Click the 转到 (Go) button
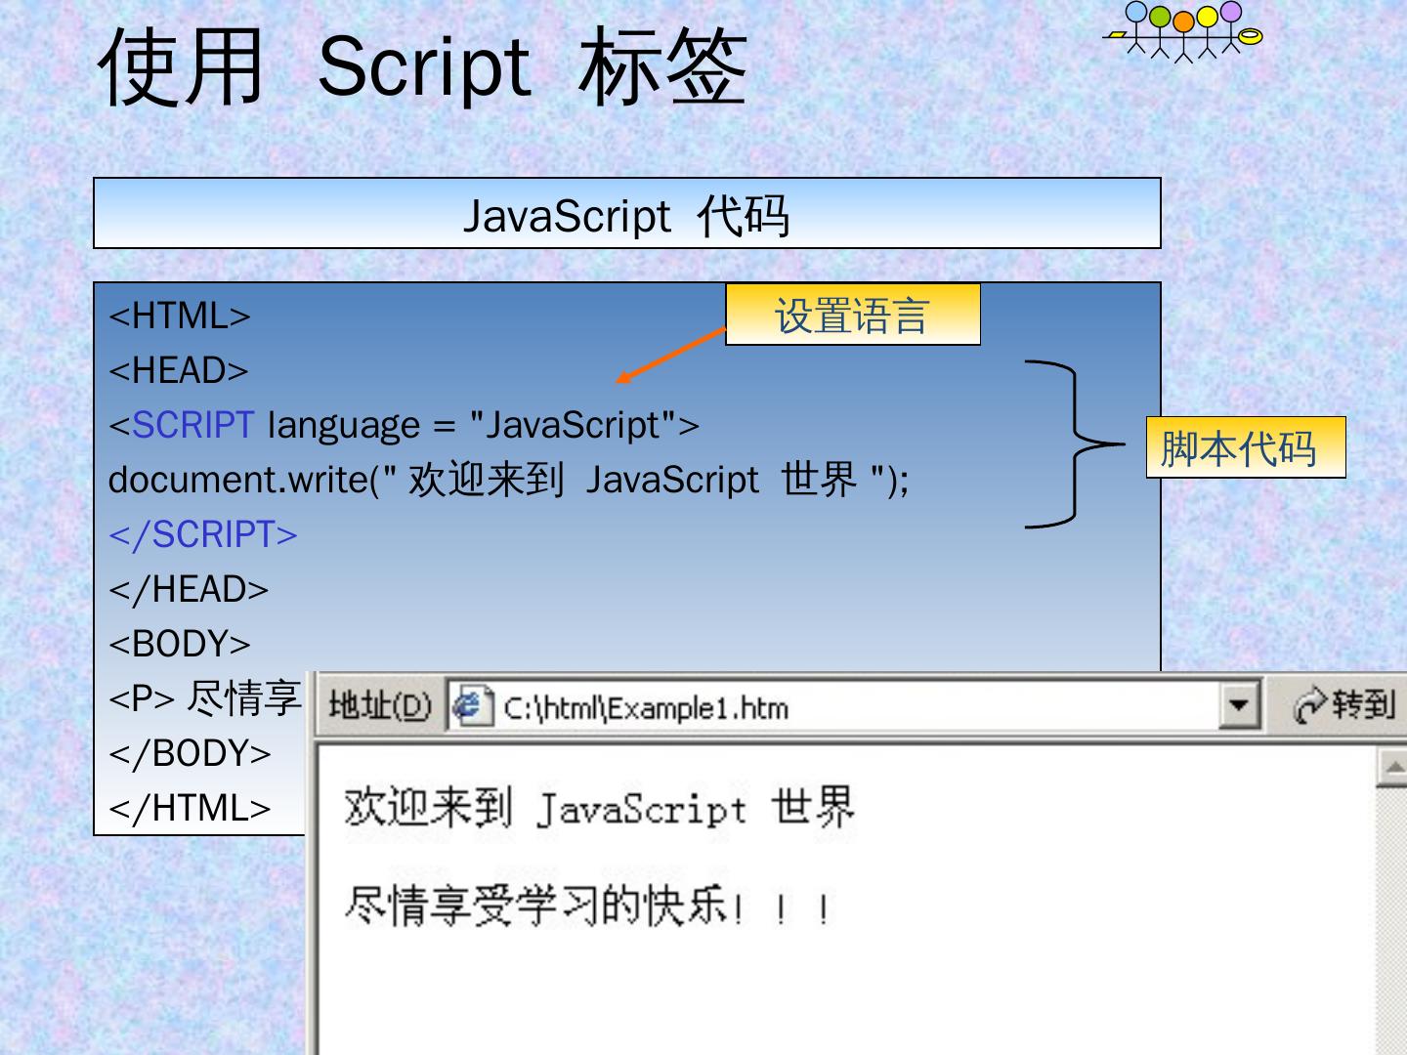The image size is (1407, 1055). (1344, 705)
